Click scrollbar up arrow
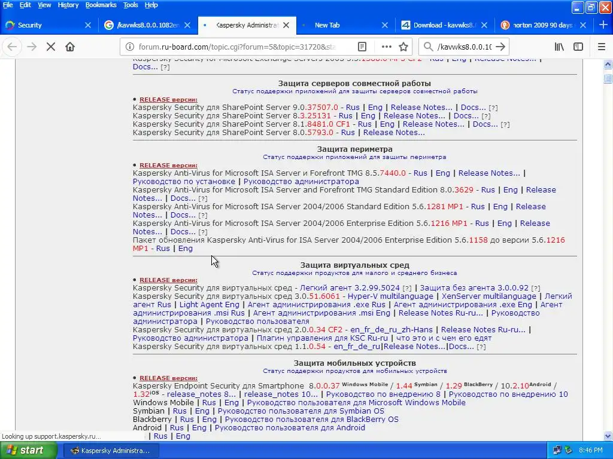The width and height of the screenshot is (613, 459). tap(608, 65)
